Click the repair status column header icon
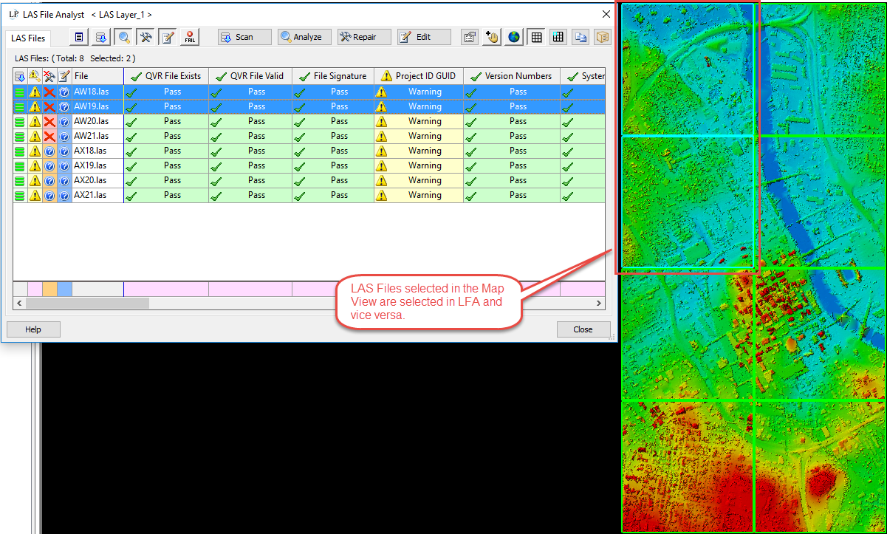 tap(49, 76)
